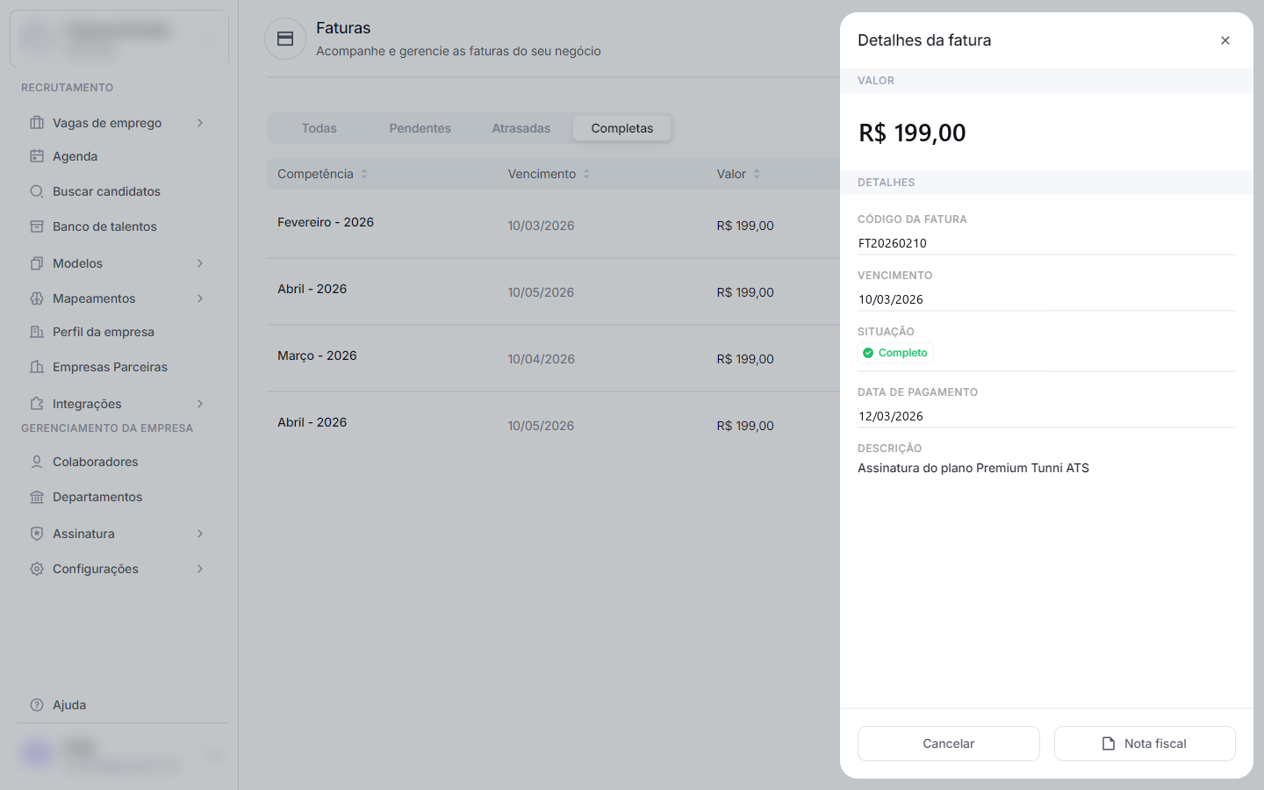The width and height of the screenshot is (1264, 790).
Task: Click the Vagas de emprego briefcase icon
Action: pyautogui.click(x=37, y=123)
